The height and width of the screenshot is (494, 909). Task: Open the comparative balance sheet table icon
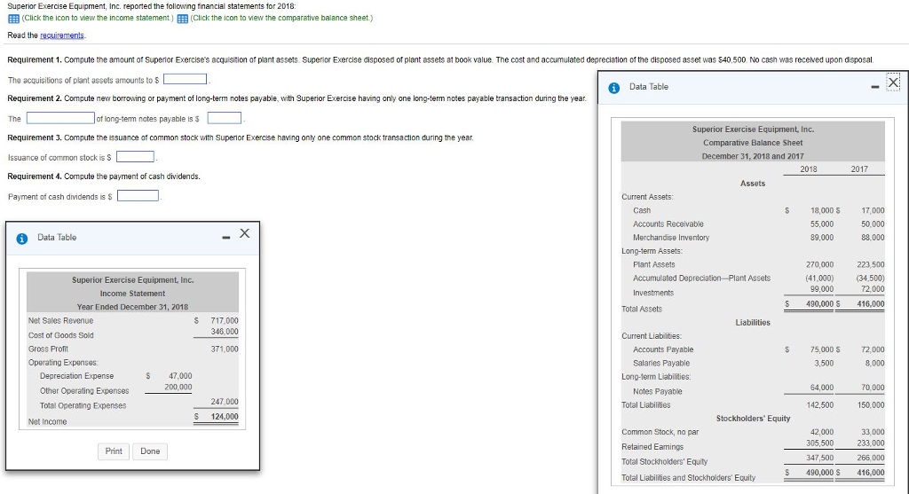182,19
